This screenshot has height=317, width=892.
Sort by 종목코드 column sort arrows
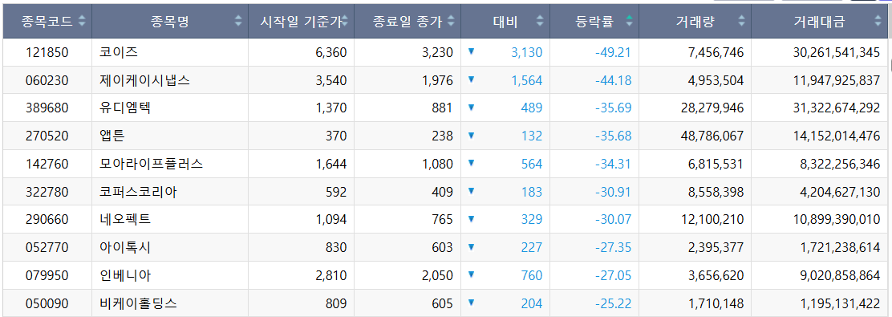pos(83,22)
